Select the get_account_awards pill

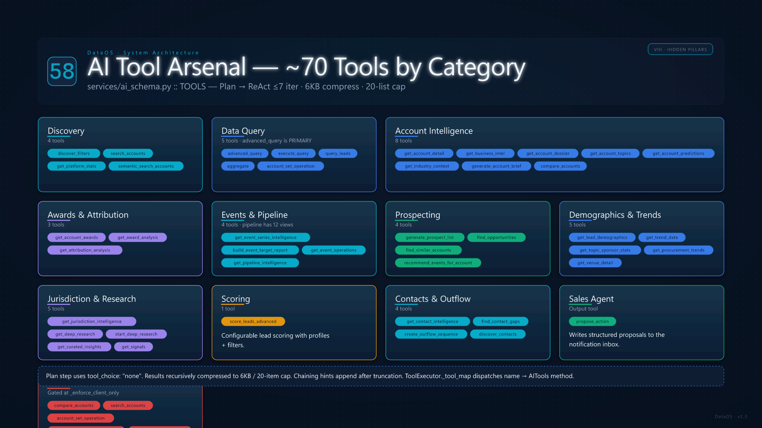point(77,237)
